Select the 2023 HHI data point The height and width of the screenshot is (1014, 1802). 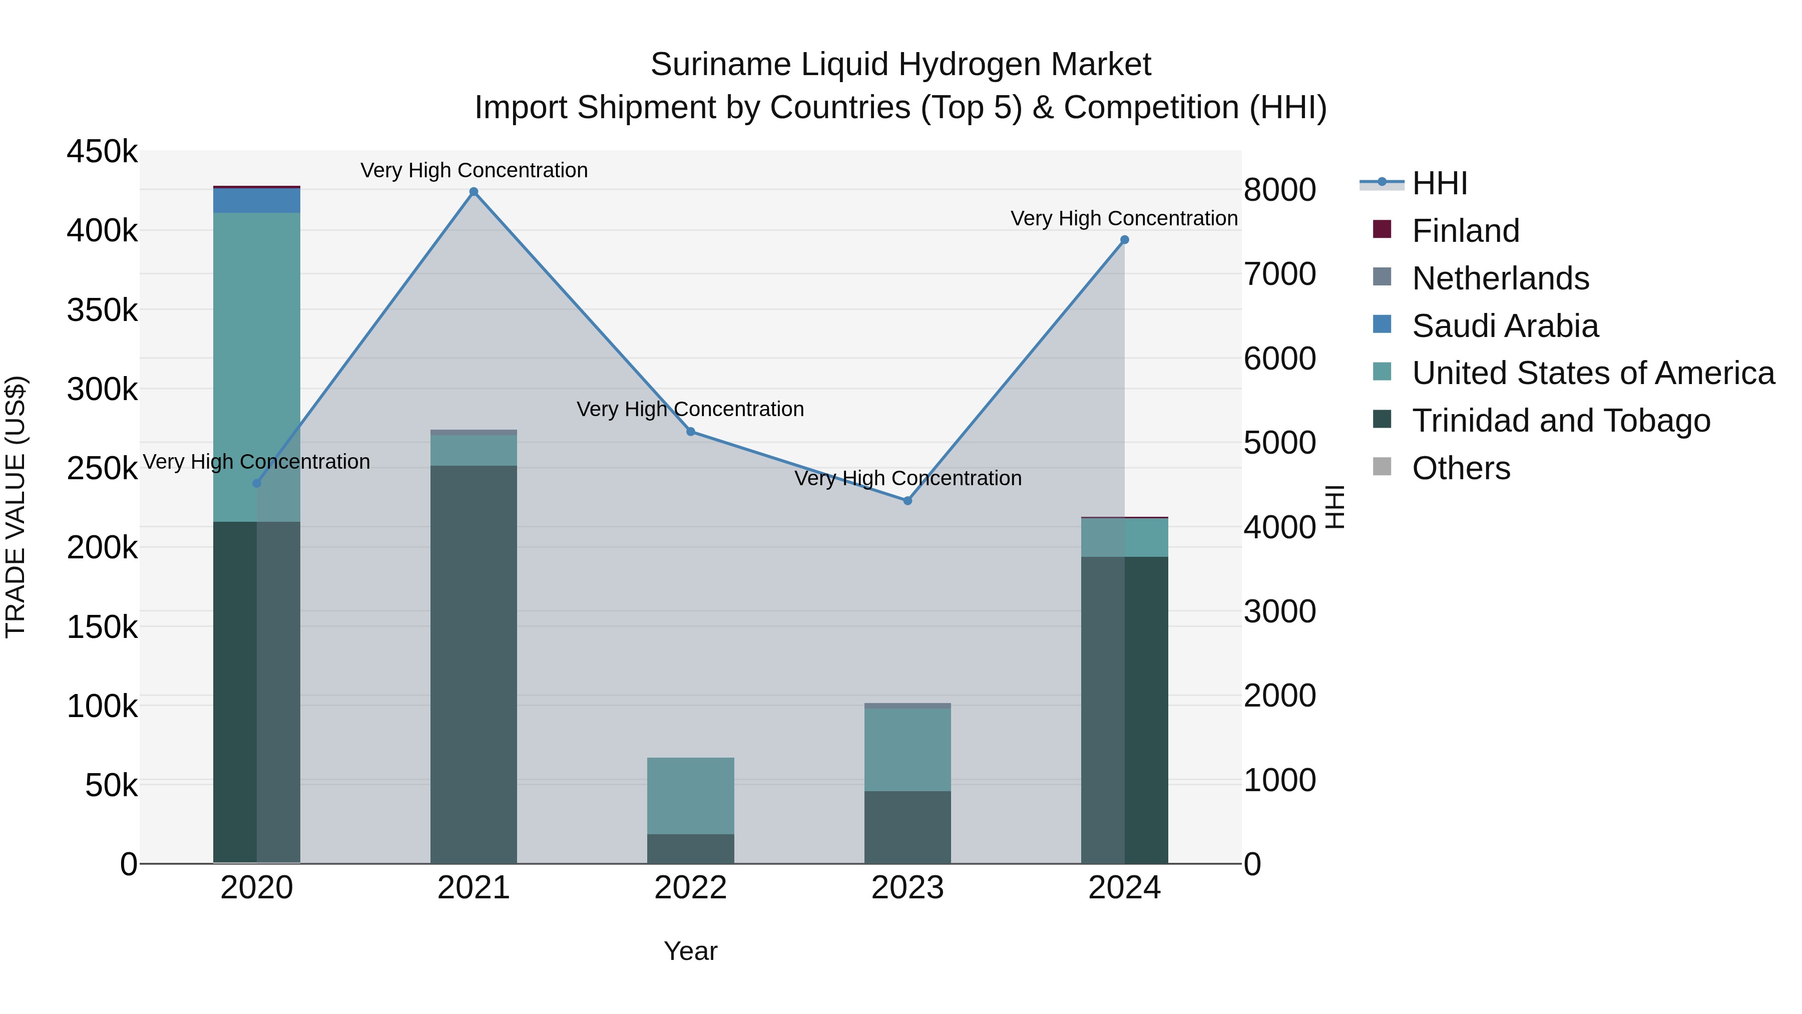[x=908, y=501]
